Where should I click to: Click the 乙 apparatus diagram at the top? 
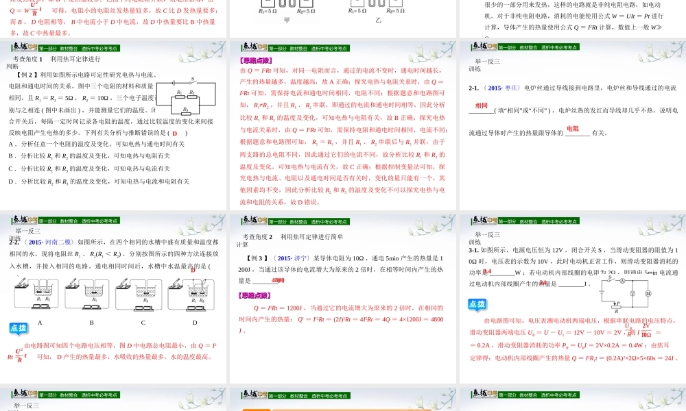377,8
